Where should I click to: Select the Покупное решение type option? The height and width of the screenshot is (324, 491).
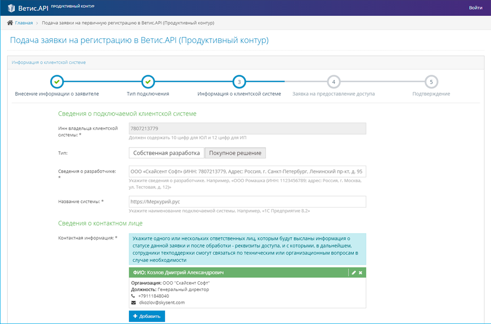[x=235, y=153]
